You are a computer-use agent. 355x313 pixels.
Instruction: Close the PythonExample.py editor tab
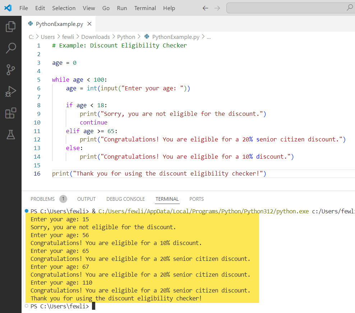[89, 24]
